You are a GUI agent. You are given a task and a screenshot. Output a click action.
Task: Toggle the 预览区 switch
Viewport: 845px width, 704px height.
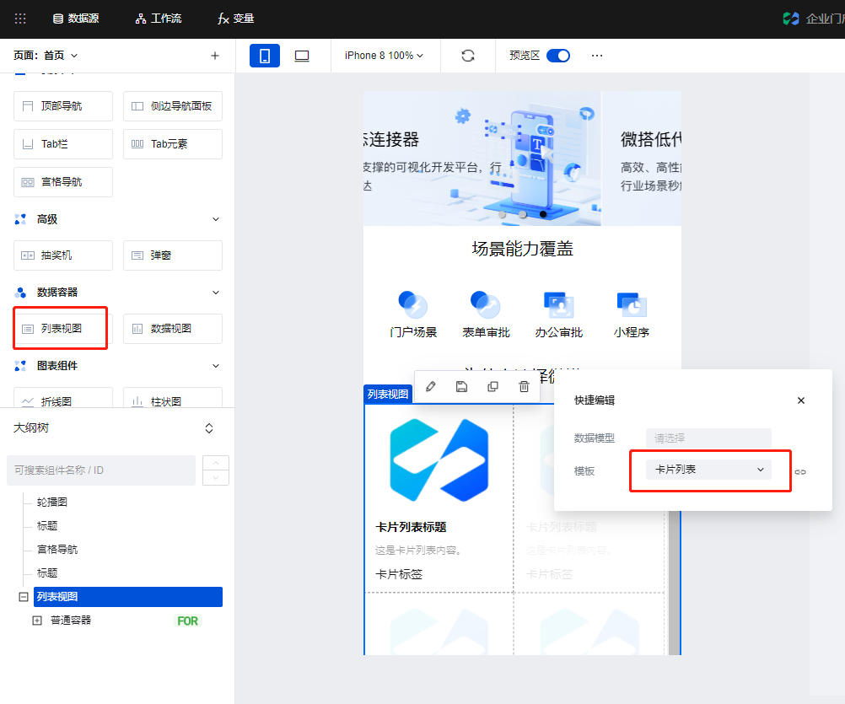coord(558,56)
